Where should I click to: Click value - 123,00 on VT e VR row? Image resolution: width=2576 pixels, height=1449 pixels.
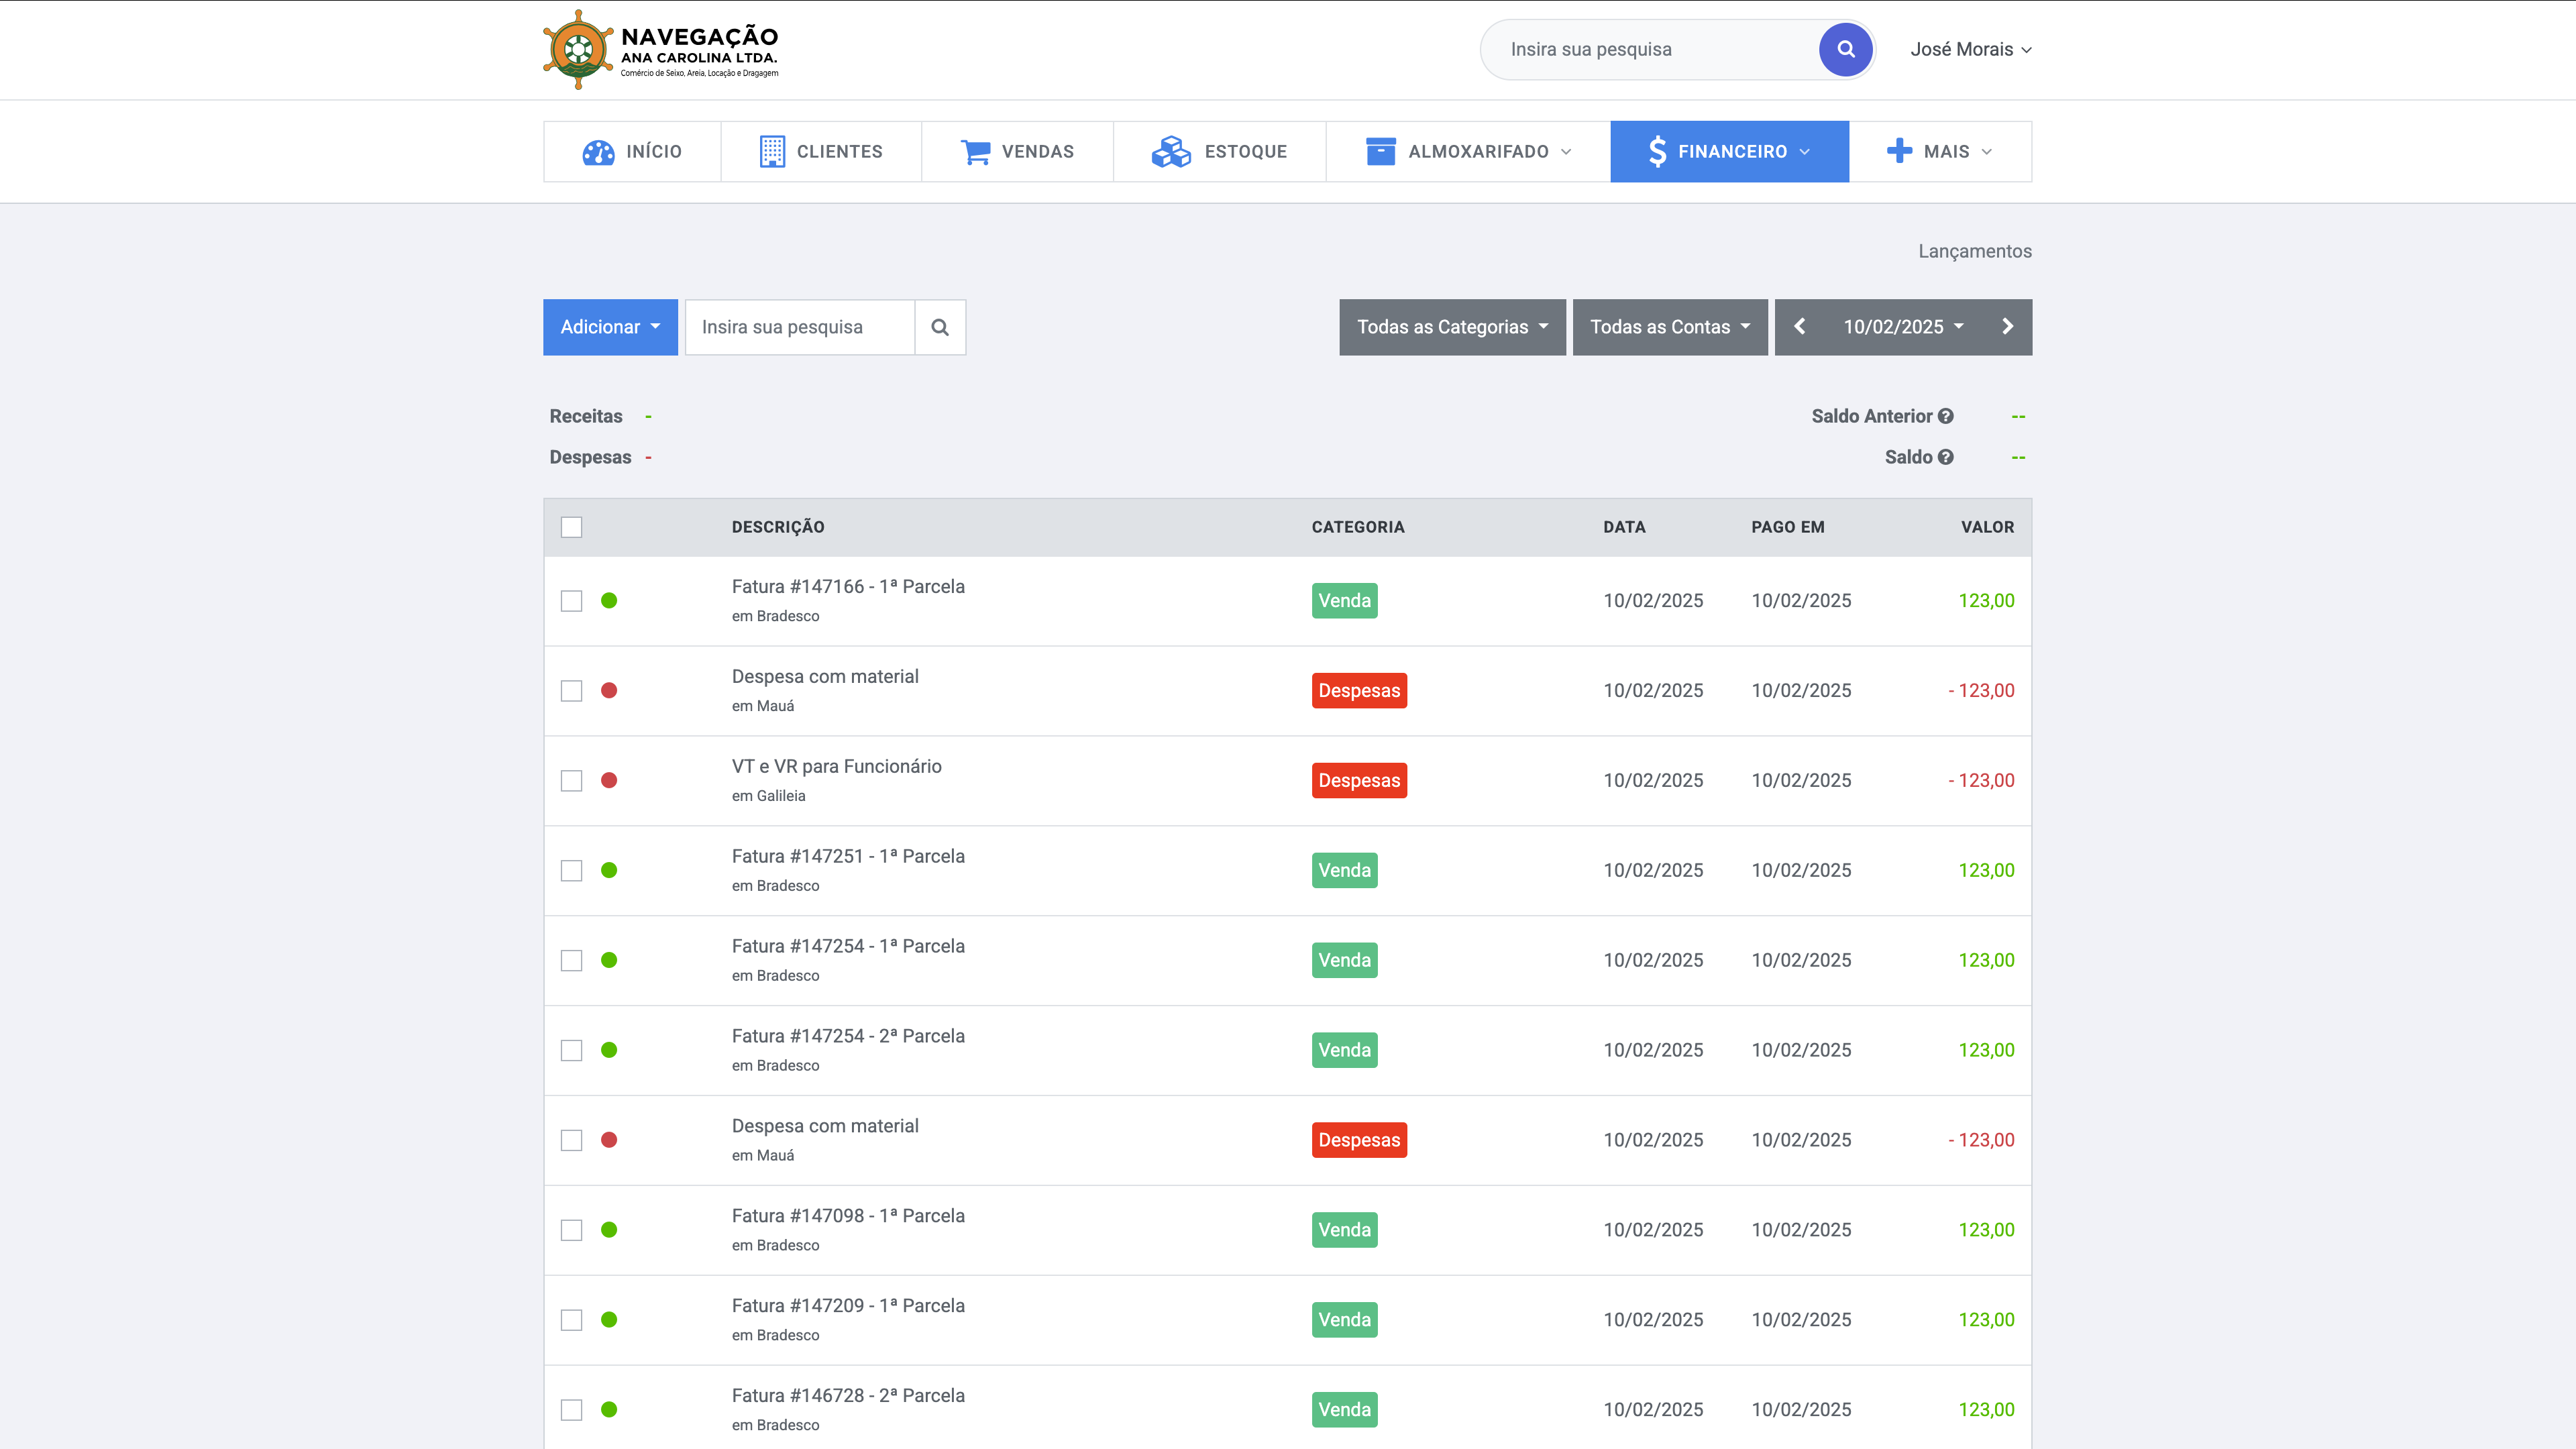(1981, 781)
